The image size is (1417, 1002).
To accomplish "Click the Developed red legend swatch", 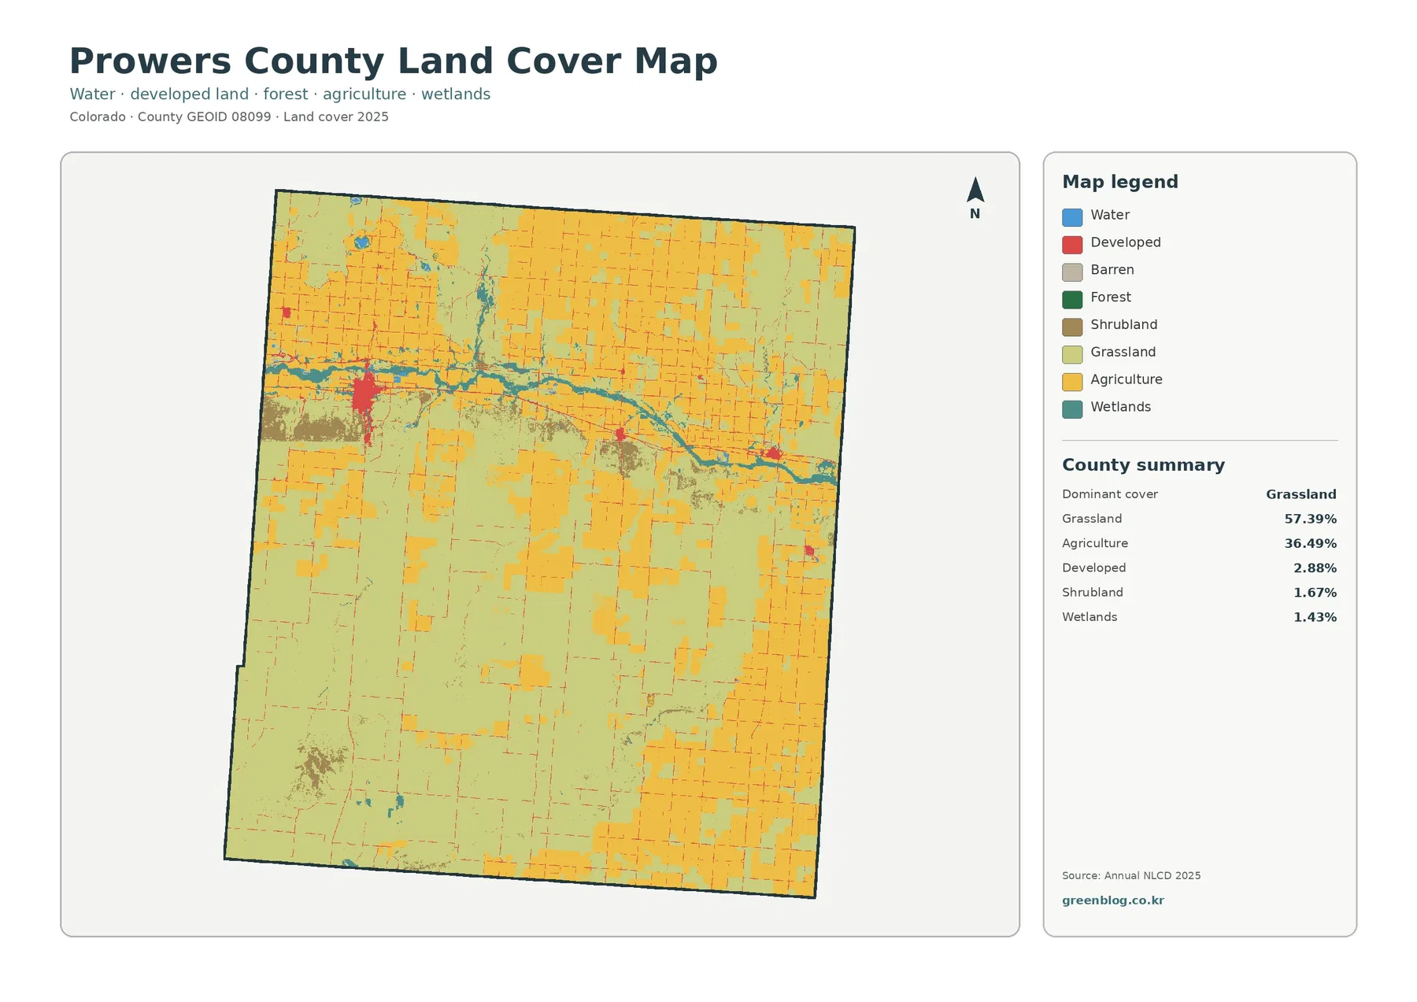I will (x=1072, y=245).
